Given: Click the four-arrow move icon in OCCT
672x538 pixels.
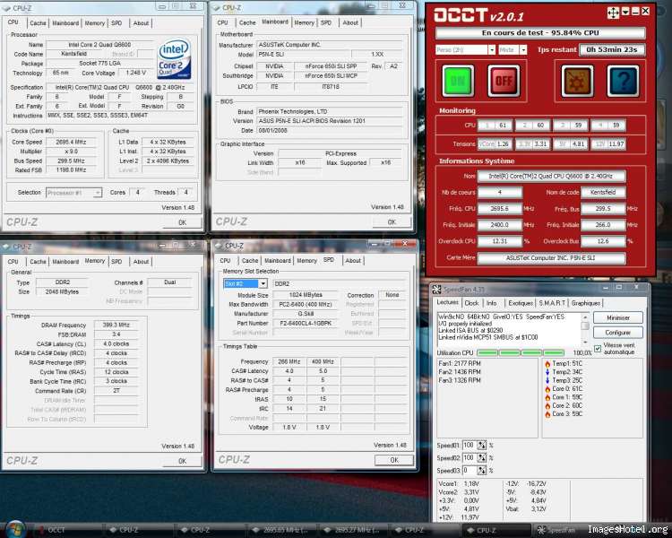Looking at the screenshot, I should (x=613, y=13).
